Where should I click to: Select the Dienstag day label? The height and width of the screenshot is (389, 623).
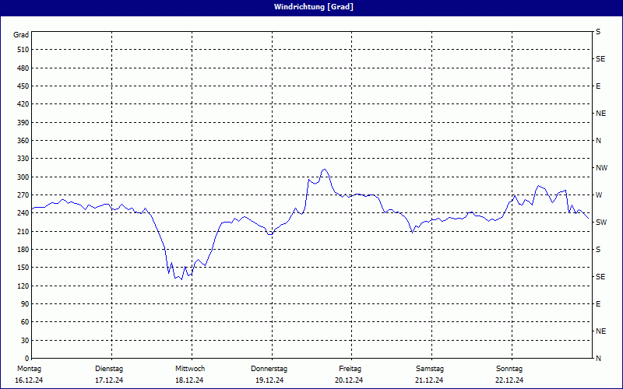pyautogui.click(x=109, y=368)
